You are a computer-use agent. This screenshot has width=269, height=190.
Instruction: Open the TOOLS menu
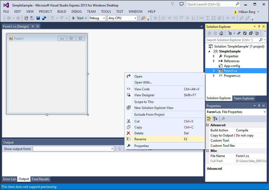click(106, 11)
